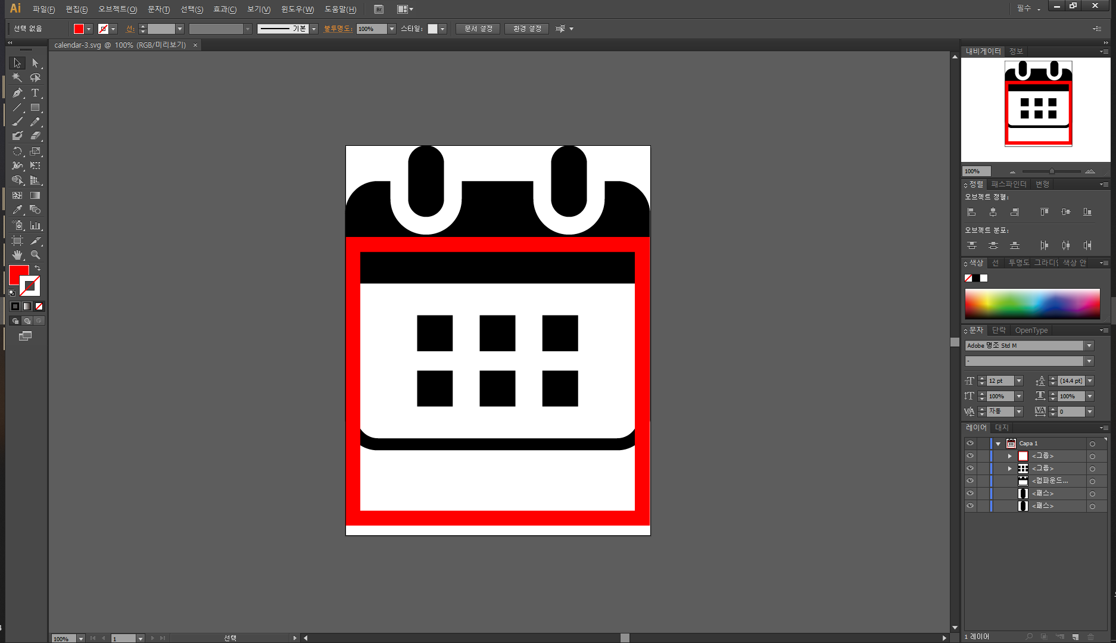
Task: Select the Direct Selection tool
Action: [x=35, y=63]
